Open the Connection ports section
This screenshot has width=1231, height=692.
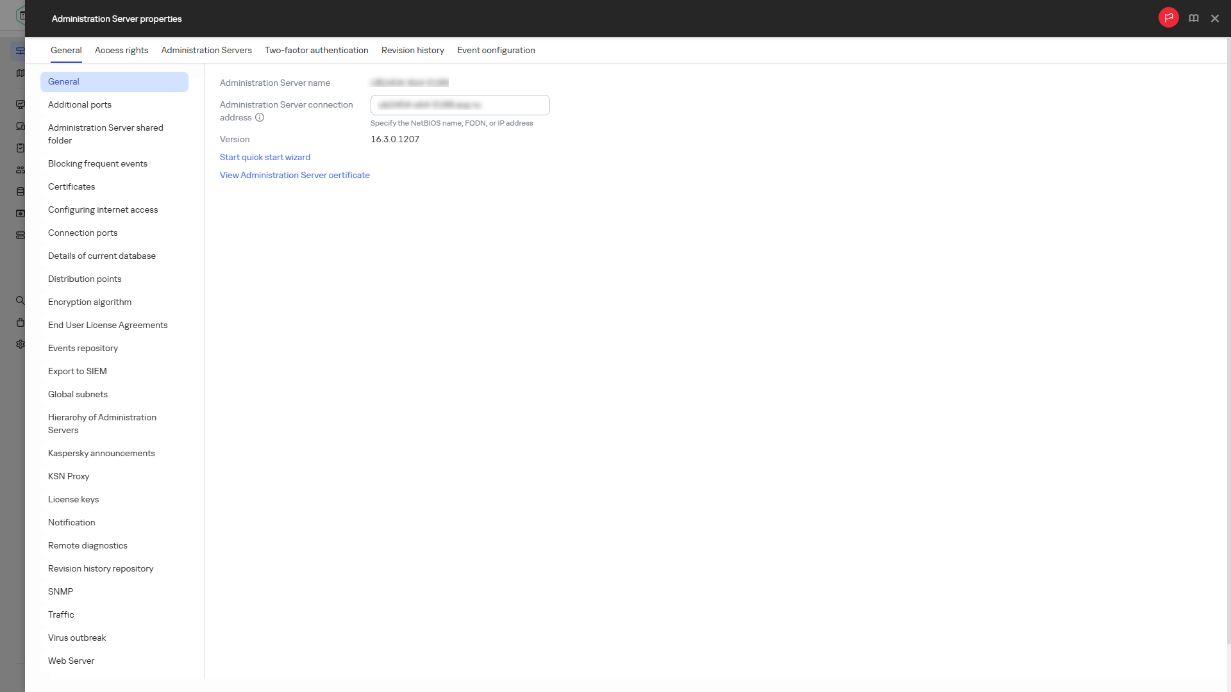click(114, 233)
